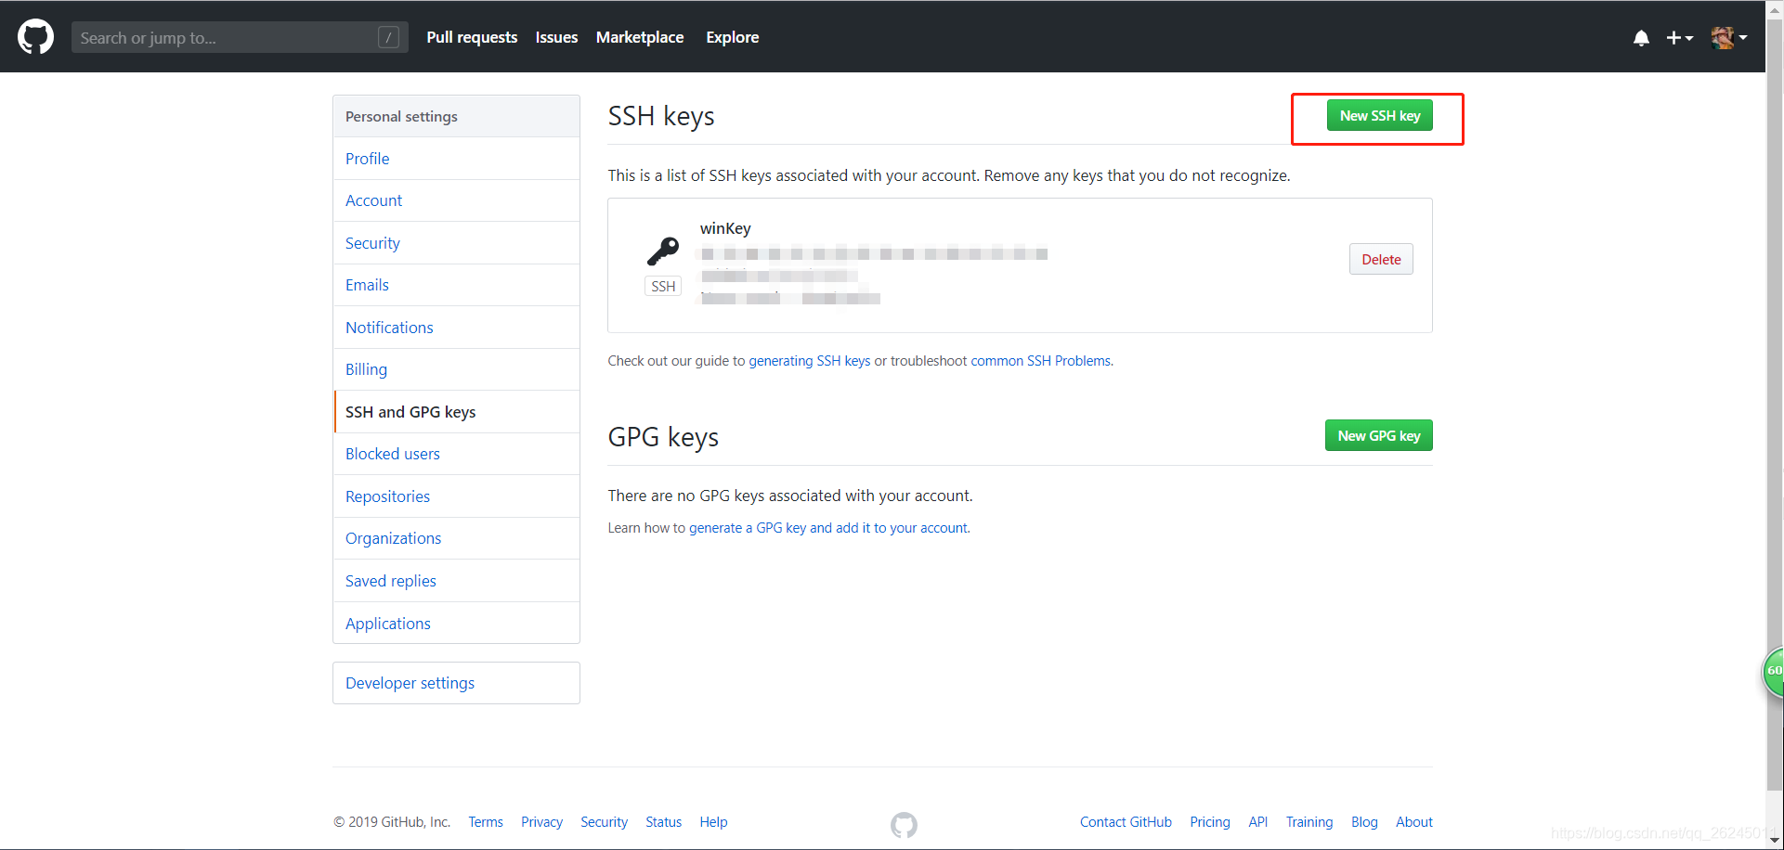This screenshot has width=1784, height=850.
Task: Open Pull requests in the top nav
Action: click(472, 37)
